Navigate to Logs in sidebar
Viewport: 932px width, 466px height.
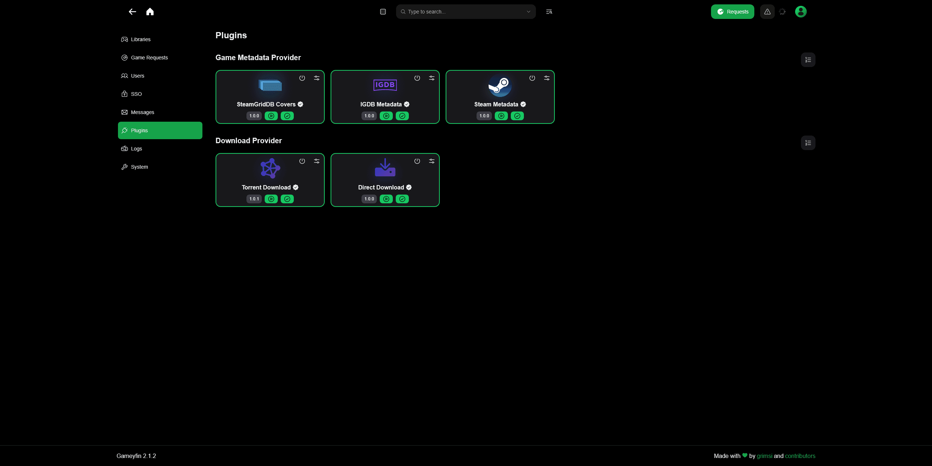pos(137,149)
